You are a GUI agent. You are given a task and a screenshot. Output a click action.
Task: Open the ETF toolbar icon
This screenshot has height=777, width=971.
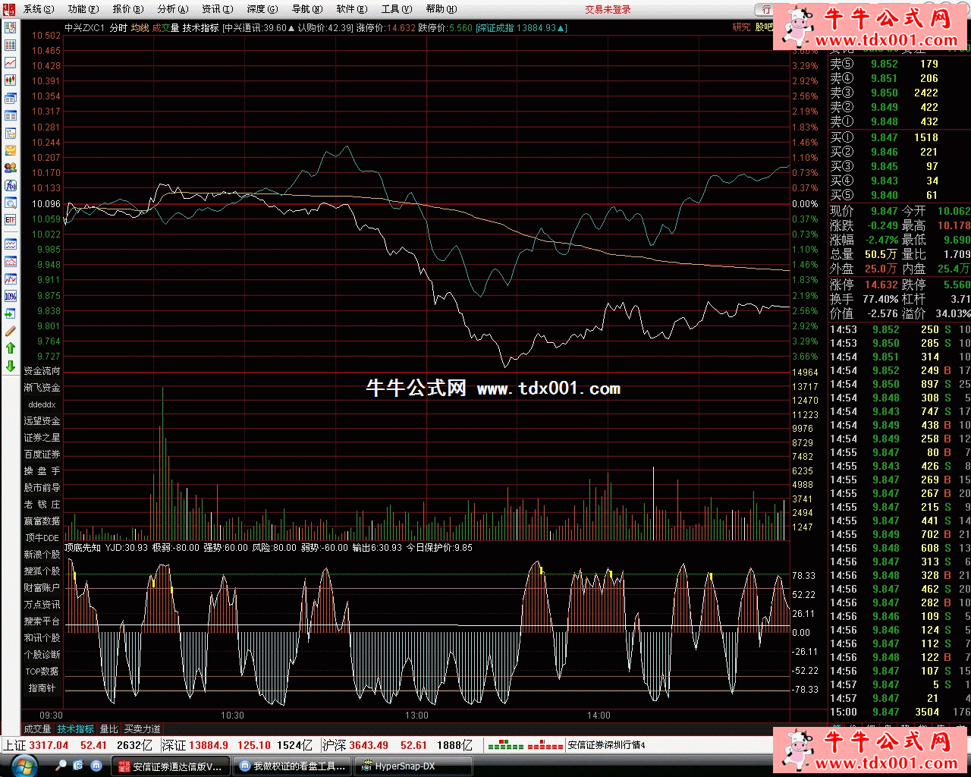tap(11, 219)
